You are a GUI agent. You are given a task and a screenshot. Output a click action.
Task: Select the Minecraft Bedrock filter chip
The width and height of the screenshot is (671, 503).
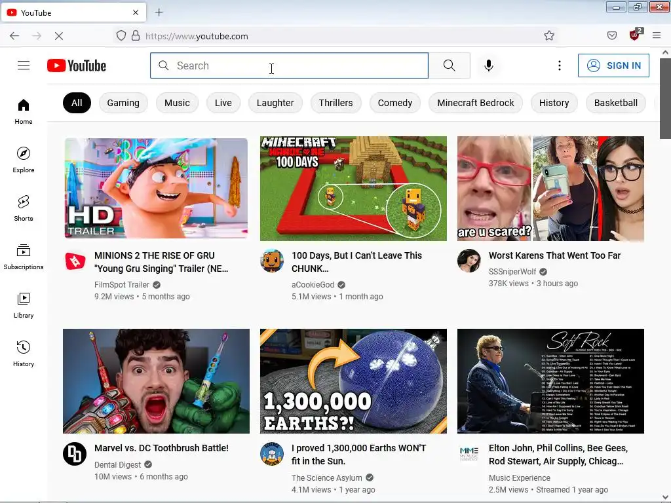click(x=476, y=103)
